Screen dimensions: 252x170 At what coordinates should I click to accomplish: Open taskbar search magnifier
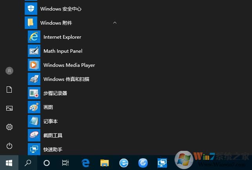(28, 163)
